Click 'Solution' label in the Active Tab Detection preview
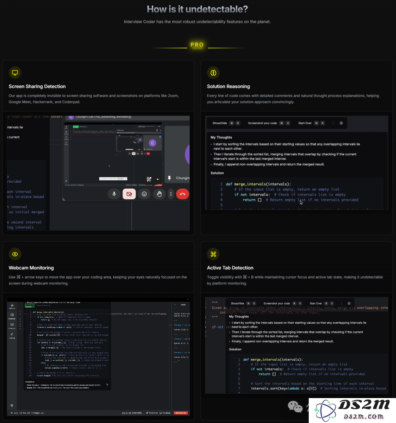Viewport: 396px width, 423px height. pos(235,349)
